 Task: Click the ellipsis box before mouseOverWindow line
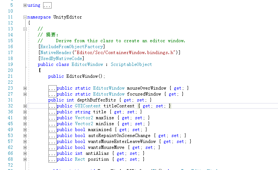(x=52, y=88)
